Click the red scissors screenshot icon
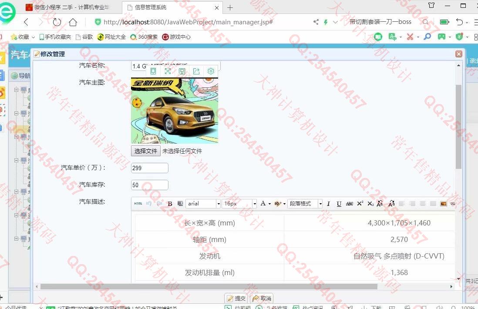This screenshot has width=478, height=309. coord(410,37)
